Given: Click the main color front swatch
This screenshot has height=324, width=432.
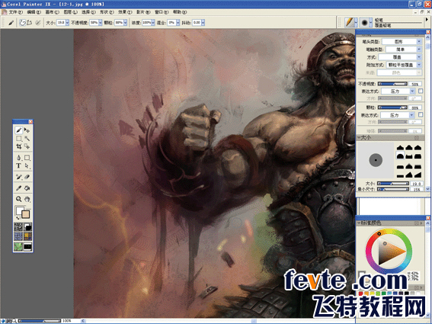Looking at the screenshot, I should coord(20,211).
